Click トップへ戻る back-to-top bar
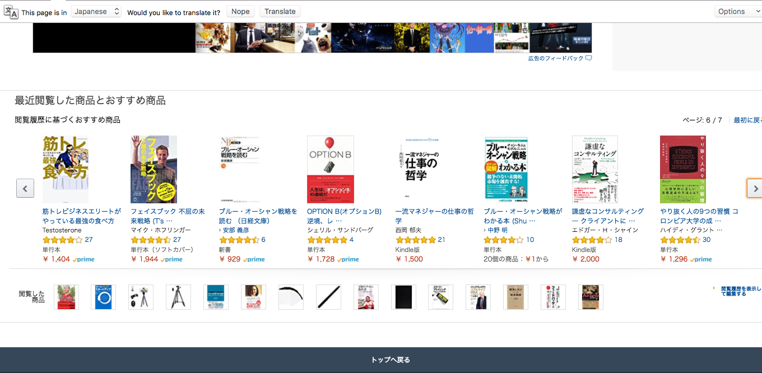This screenshot has width=762, height=373. point(381,360)
